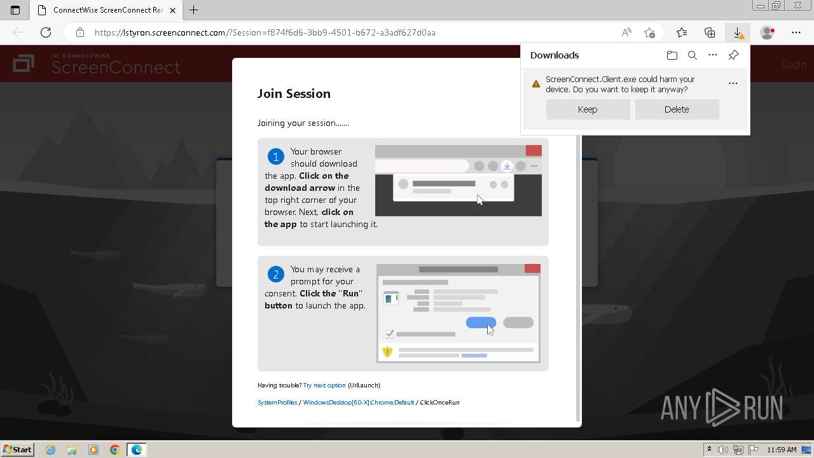The height and width of the screenshot is (458, 814).
Task: Click Keep for ScreenConnect.Client.exe
Action: click(x=588, y=109)
